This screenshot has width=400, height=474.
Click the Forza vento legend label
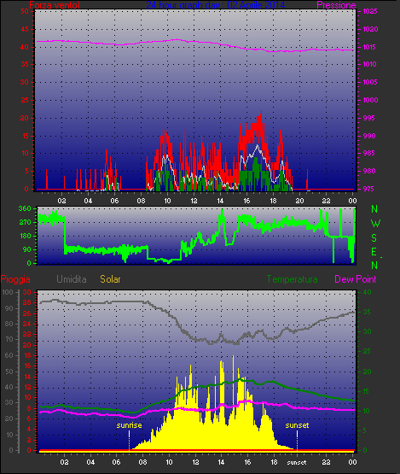(x=55, y=5)
